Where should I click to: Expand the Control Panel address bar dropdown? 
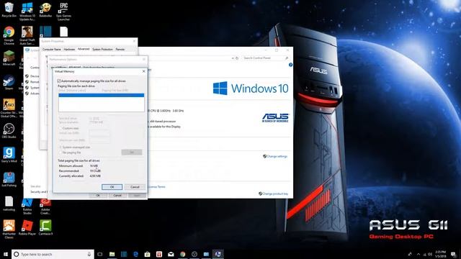pyautogui.click(x=233, y=58)
